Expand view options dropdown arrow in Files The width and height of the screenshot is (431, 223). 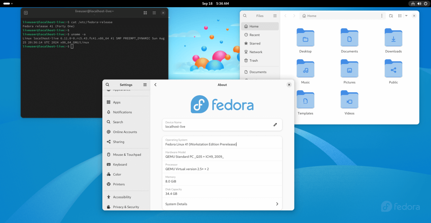point(406,16)
